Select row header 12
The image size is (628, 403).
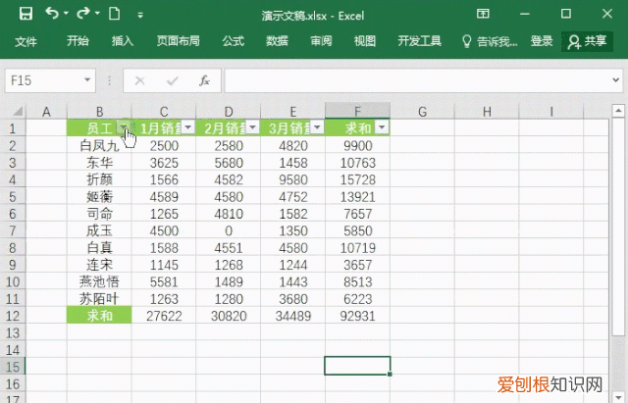[x=13, y=316]
